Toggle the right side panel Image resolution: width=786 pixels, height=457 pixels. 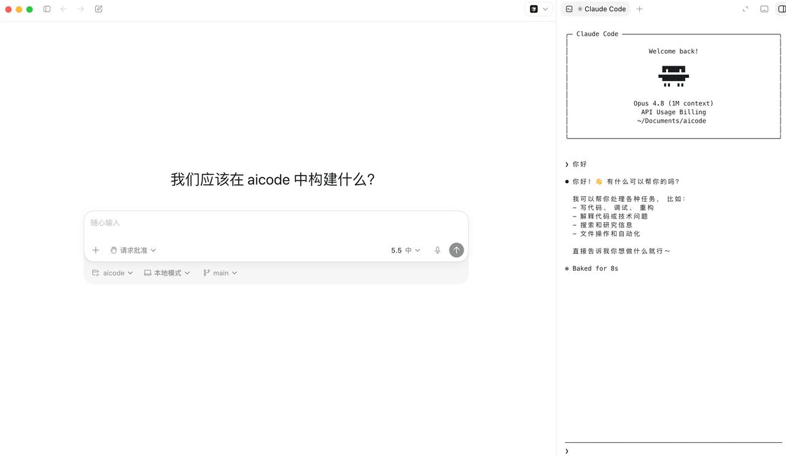782,9
